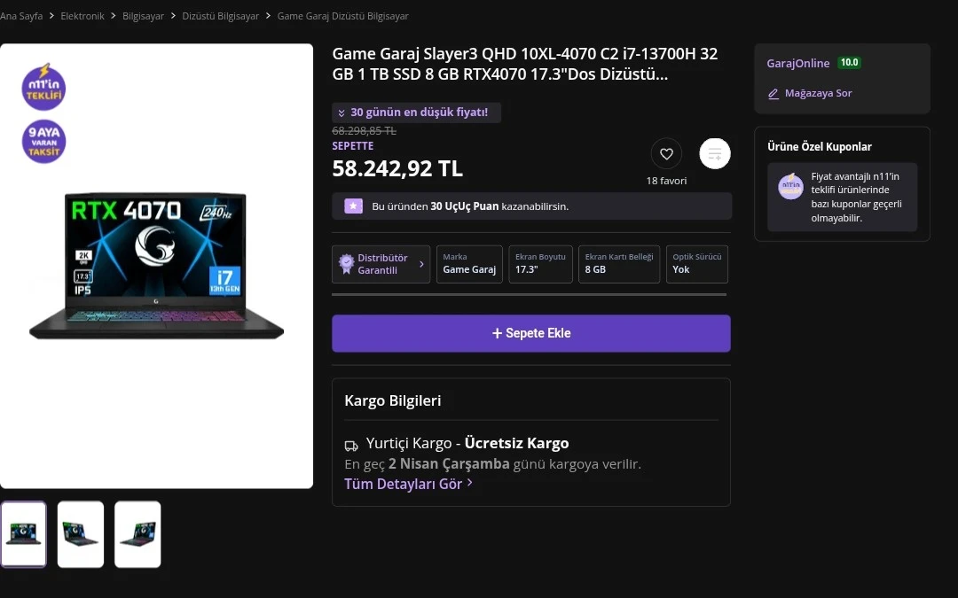Image resolution: width=958 pixels, height=598 pixels.
Task: Click the Distribütör Garantili badge icon
Action: (x=347, y=264)
